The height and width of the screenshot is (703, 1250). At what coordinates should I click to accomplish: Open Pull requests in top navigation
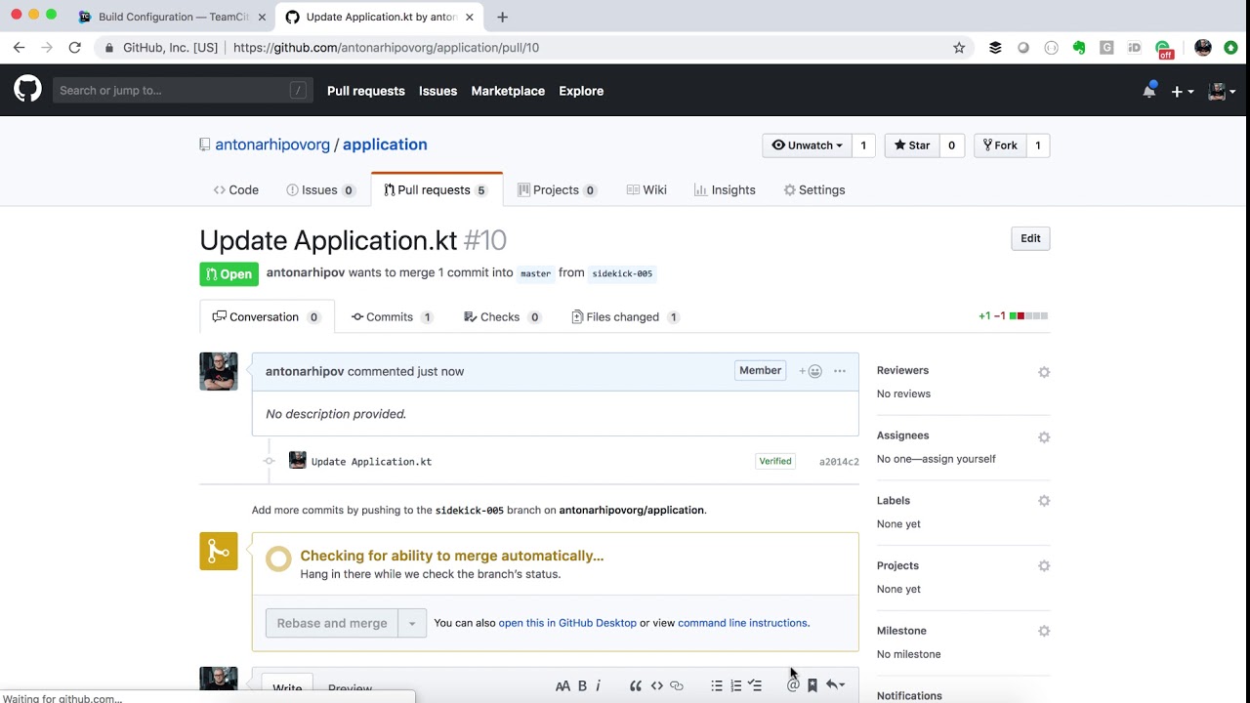[x=366, y=91]
